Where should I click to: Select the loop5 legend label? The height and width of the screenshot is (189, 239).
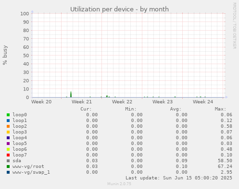(20, 144)
